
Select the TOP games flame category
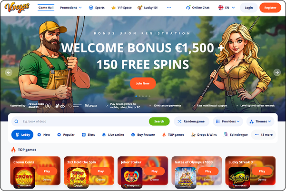coord(173,135)
